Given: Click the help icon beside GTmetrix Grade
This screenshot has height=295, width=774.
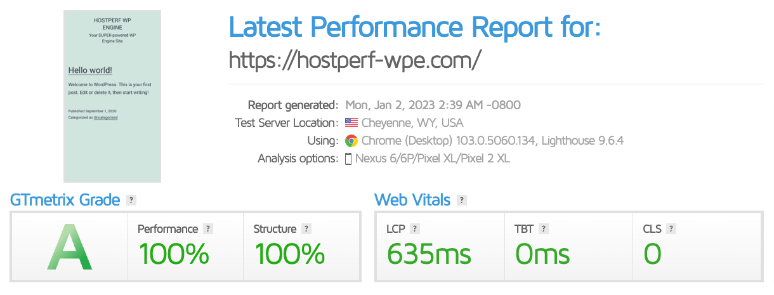Looking at the screenshot, I should point(131,200).
